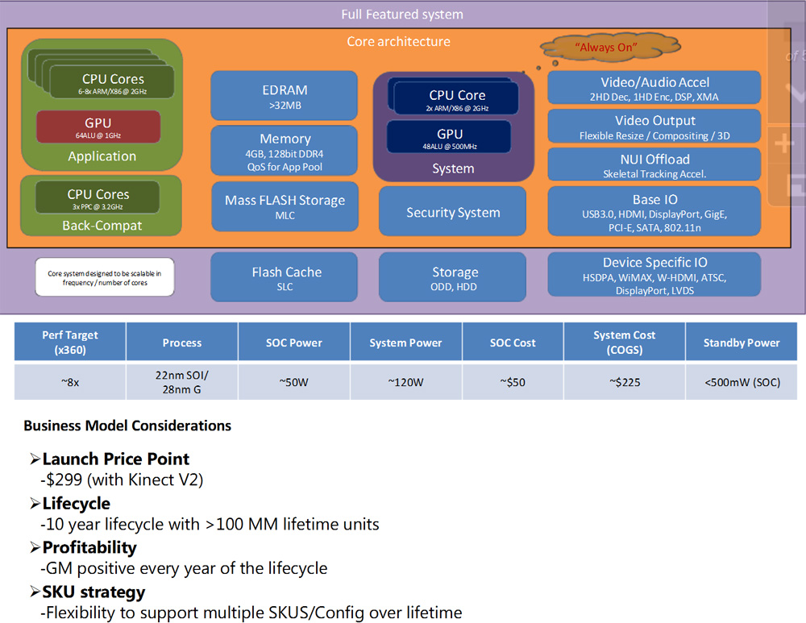Click CPU Cores 6-8x ARM/X86 block
The image size is (806, 623).
pos(112,83)
